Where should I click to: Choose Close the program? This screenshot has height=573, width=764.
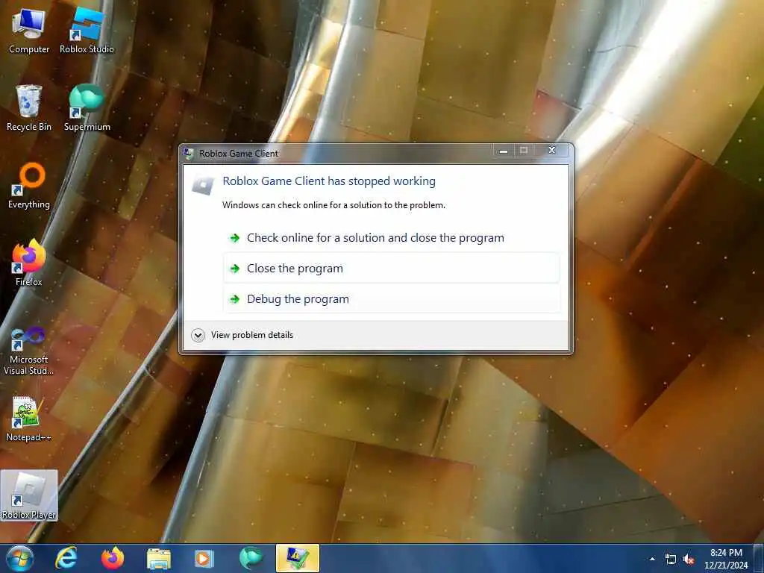(391, 268)
